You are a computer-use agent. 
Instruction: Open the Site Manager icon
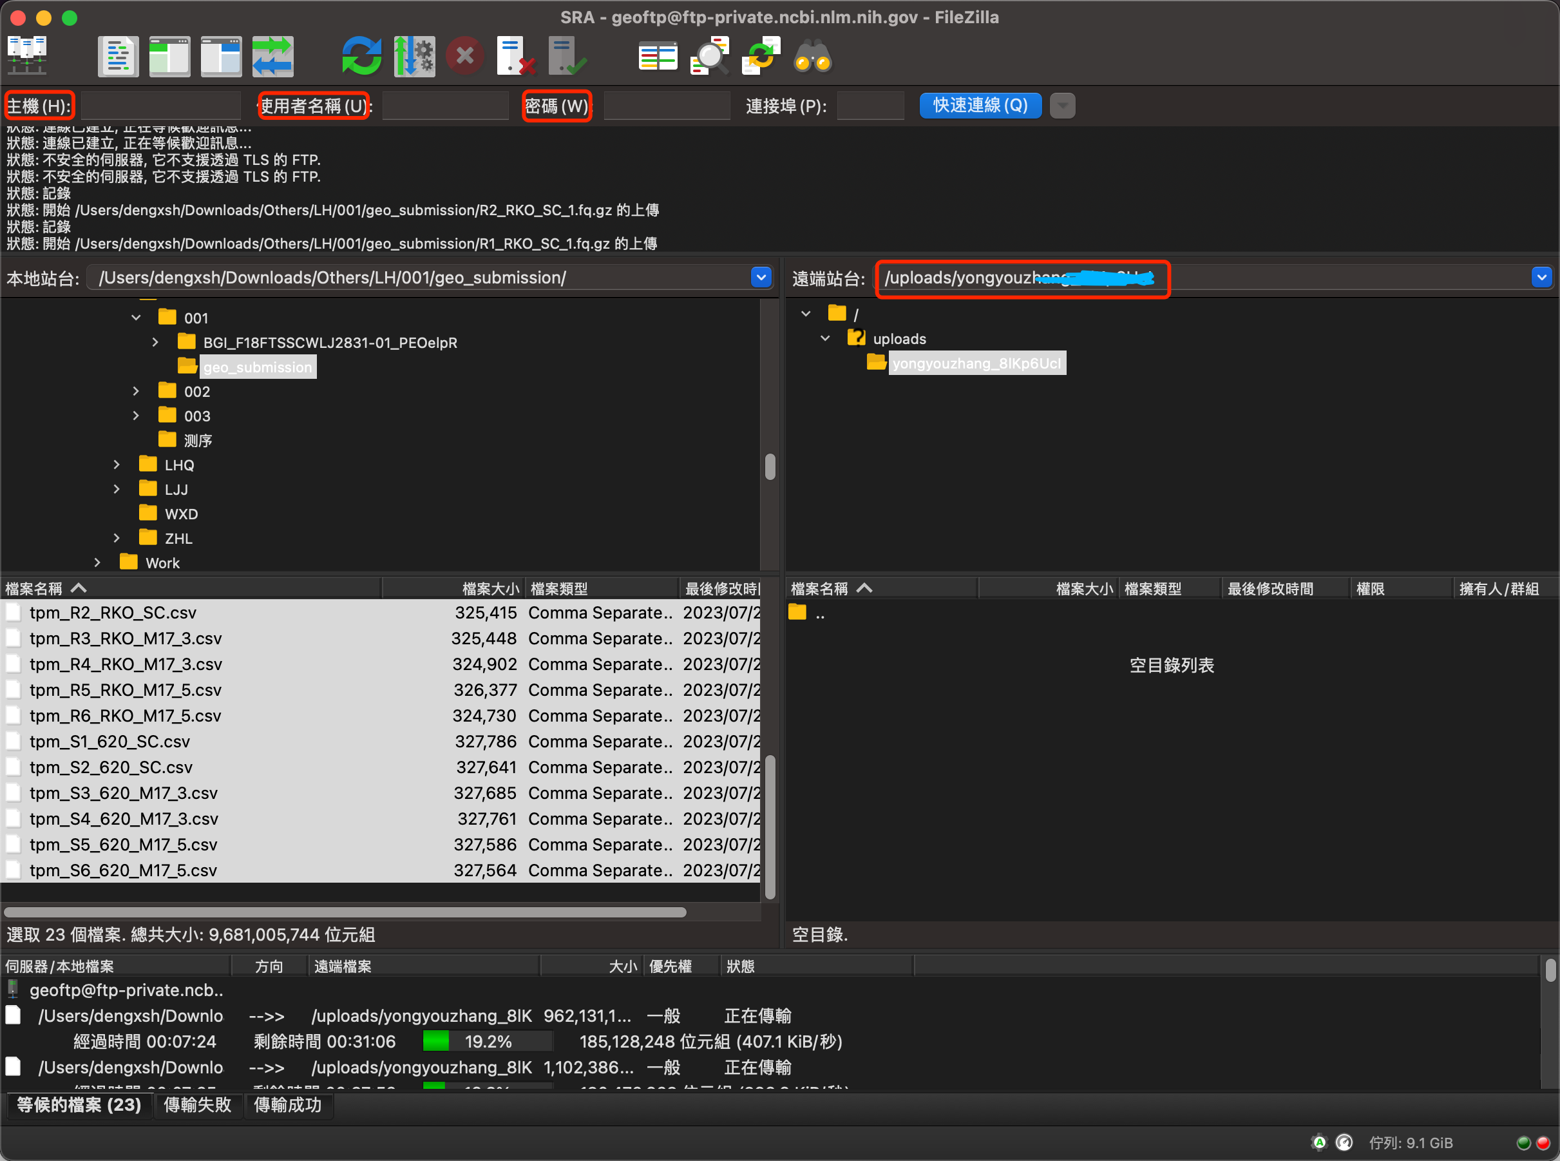click(x=26, y=55)
